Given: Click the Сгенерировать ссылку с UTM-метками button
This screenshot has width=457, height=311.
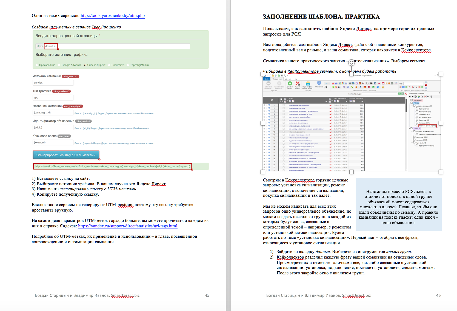Looking at the screenshot, I should point(66,155).
